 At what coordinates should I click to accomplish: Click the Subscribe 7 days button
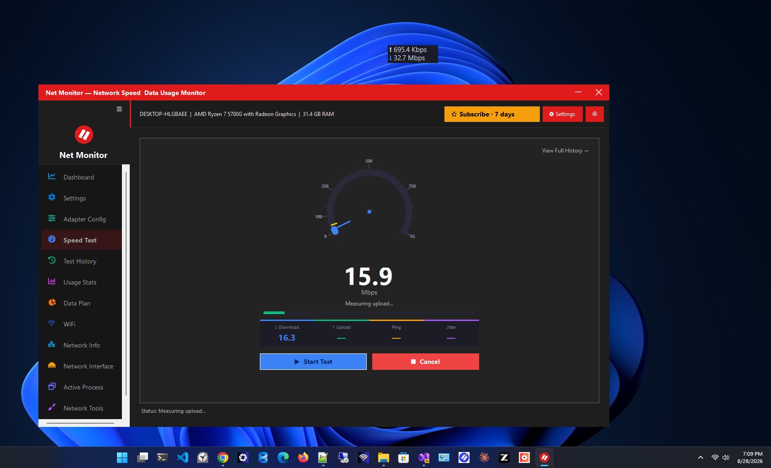pos(492,114)
